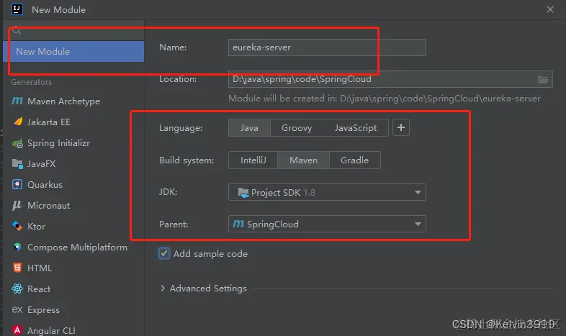Screen dimensions: 566x336
Task: Select HTML generator
Action: pyautogui.click(x=73, y=268)
